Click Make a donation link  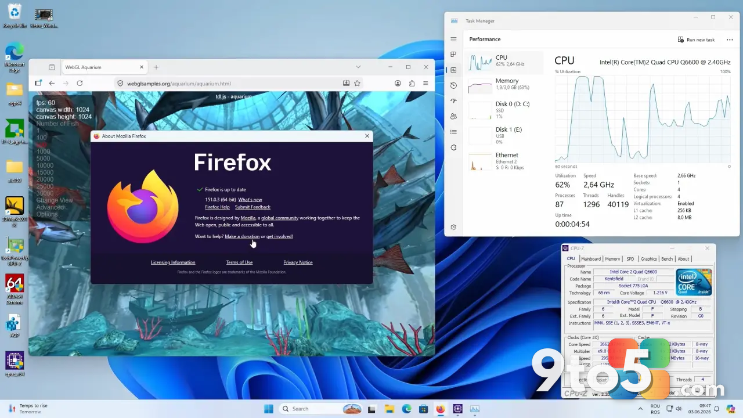pyautogui.click(x=242, y=236)
